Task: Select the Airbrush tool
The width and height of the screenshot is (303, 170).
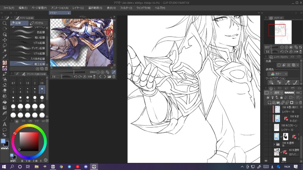Action: click(x=5, y=79)
